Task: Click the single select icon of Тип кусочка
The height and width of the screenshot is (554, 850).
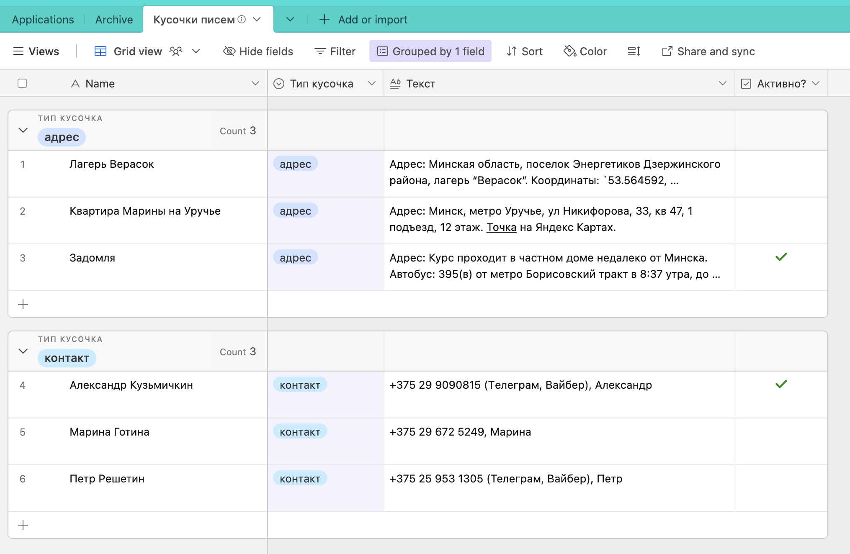Action: (279, 84)
